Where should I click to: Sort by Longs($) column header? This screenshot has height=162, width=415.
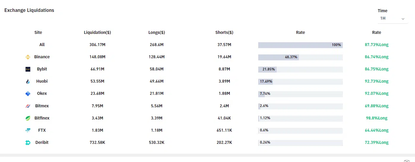(157, 32)
